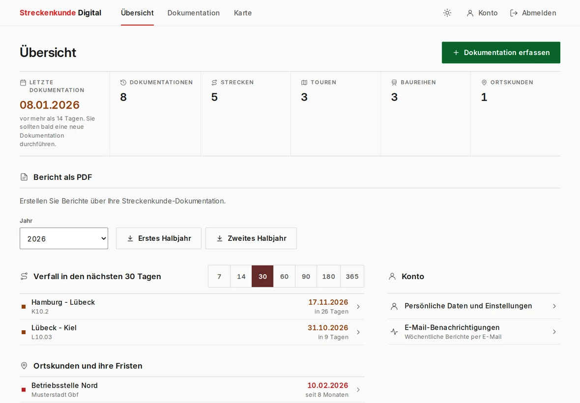The width and height of the screenshot is (580, 403).
Task: Toggle the light/dark theme sun icon
Action: 447,13
